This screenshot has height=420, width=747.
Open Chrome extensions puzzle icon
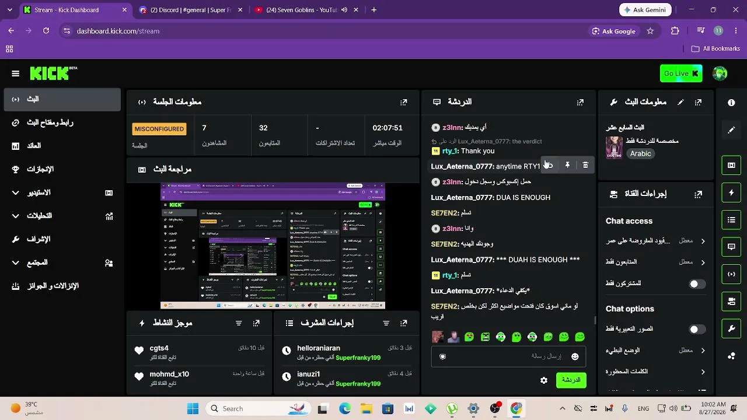[675, 31]
